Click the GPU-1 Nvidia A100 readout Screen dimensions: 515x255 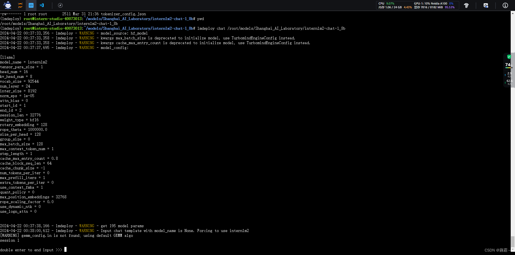click(433, 3)
